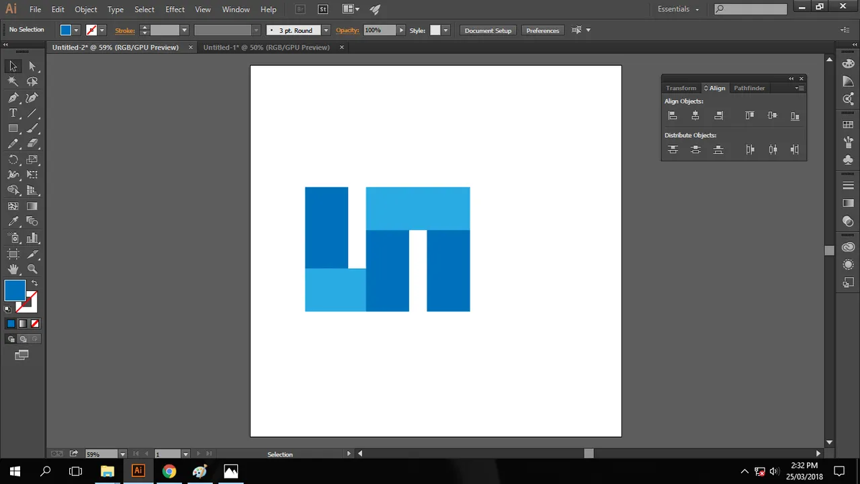This screenshot has width=860, height=484.
Task: Open the Window menu
Action: pos(236,9)
